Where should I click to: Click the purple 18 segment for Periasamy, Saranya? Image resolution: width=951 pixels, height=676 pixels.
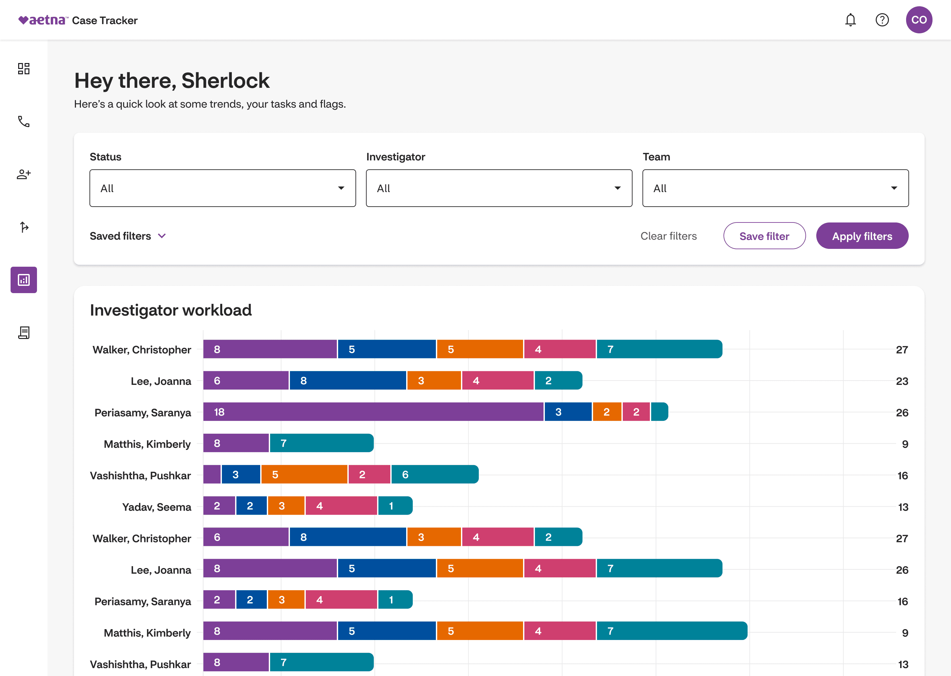[373, 412]
